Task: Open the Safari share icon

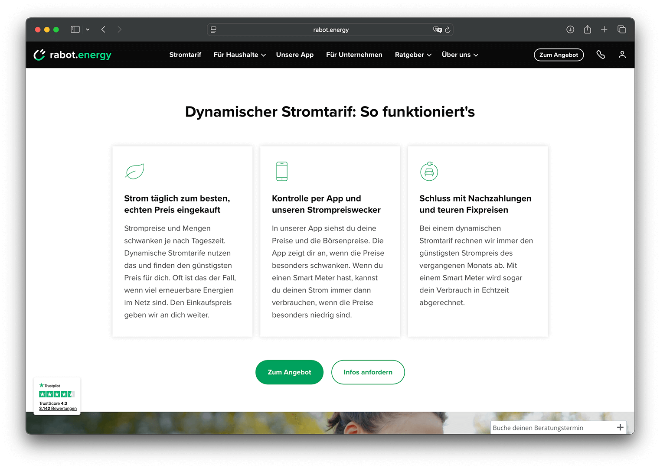Action: [x=587, y=29]
